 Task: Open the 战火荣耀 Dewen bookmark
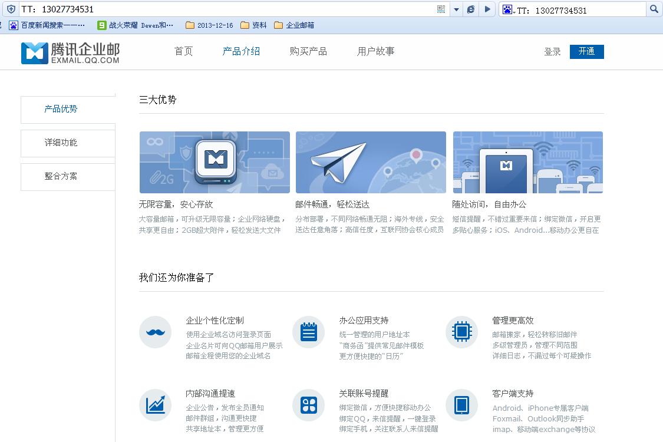(x=136, y=25)
